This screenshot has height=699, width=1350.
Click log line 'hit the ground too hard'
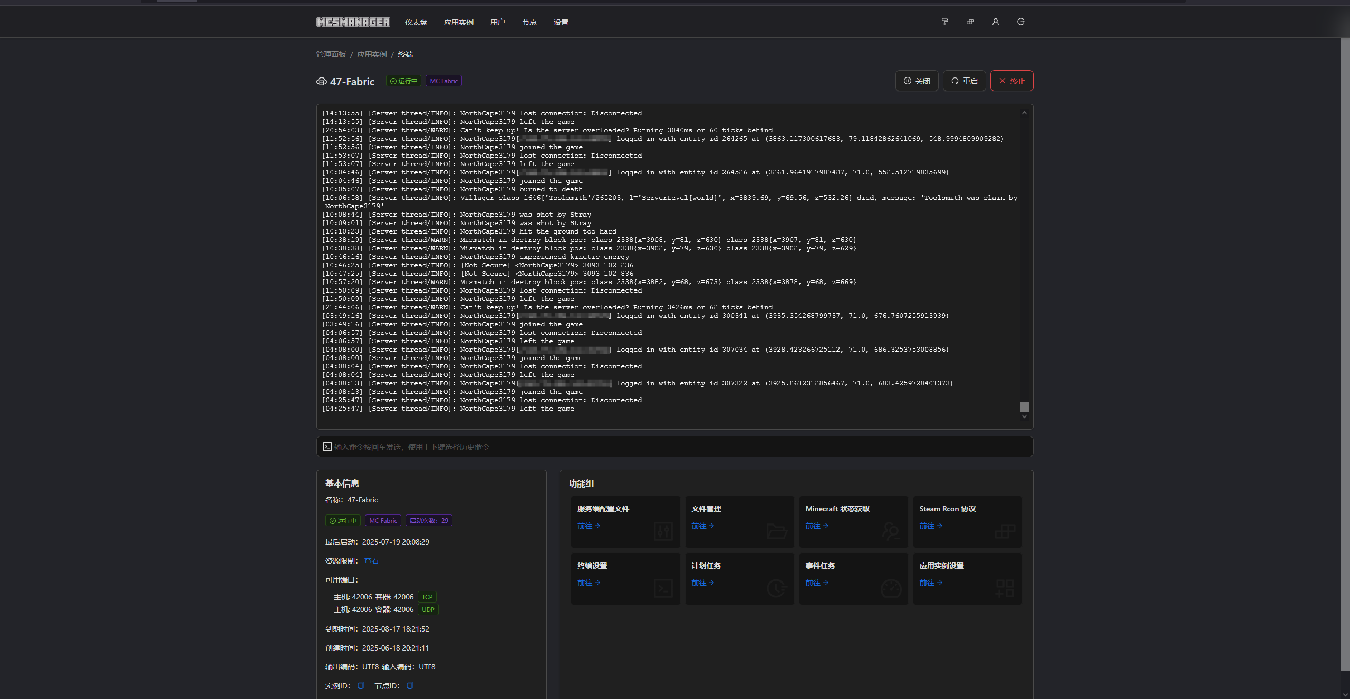pyautogui.click(x=469, y=231)
